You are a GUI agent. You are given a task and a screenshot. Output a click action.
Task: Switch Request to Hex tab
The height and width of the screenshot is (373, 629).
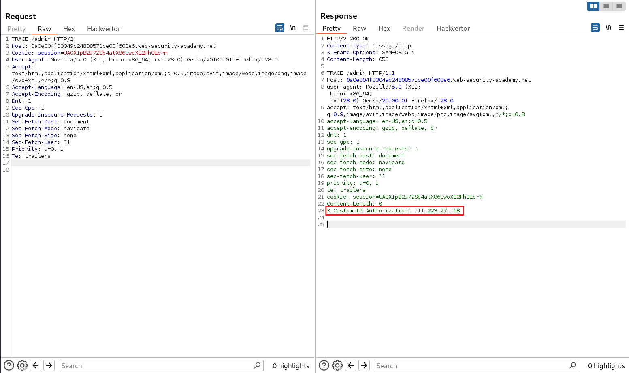point(69,29)
